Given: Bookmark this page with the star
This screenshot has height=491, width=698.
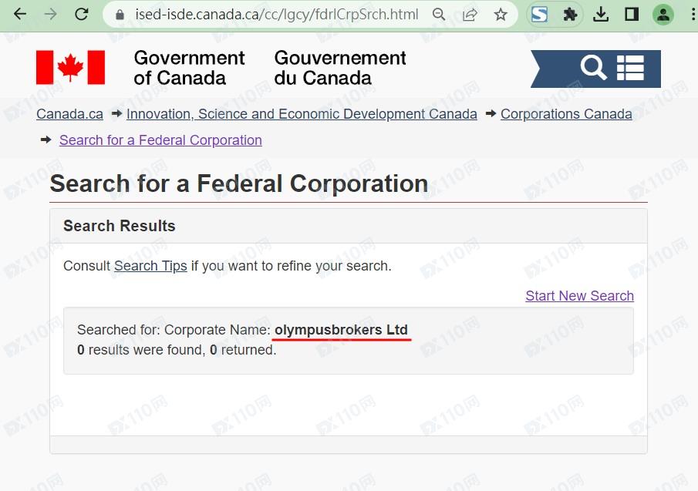Looking at the screenshot, I should pyautogui.click(x=501, y=15).
